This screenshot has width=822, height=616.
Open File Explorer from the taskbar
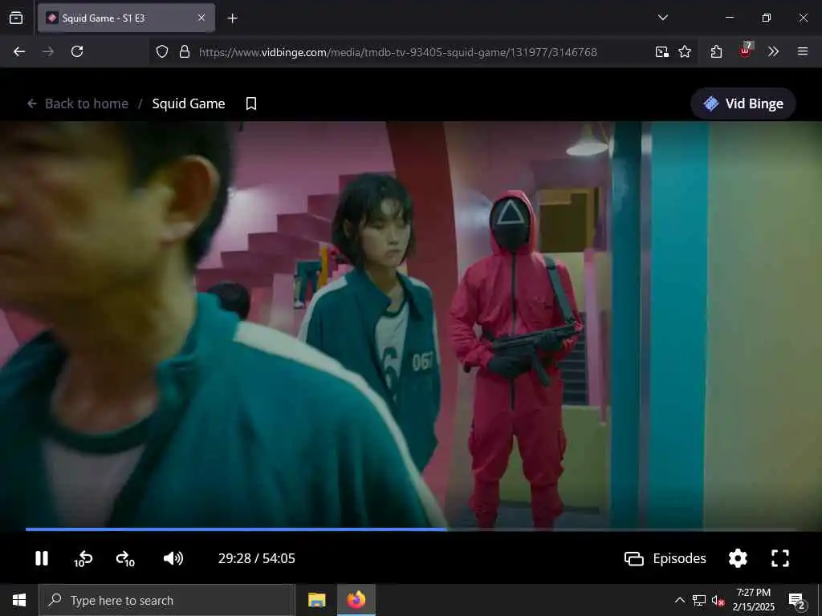(x=316, y=600)
